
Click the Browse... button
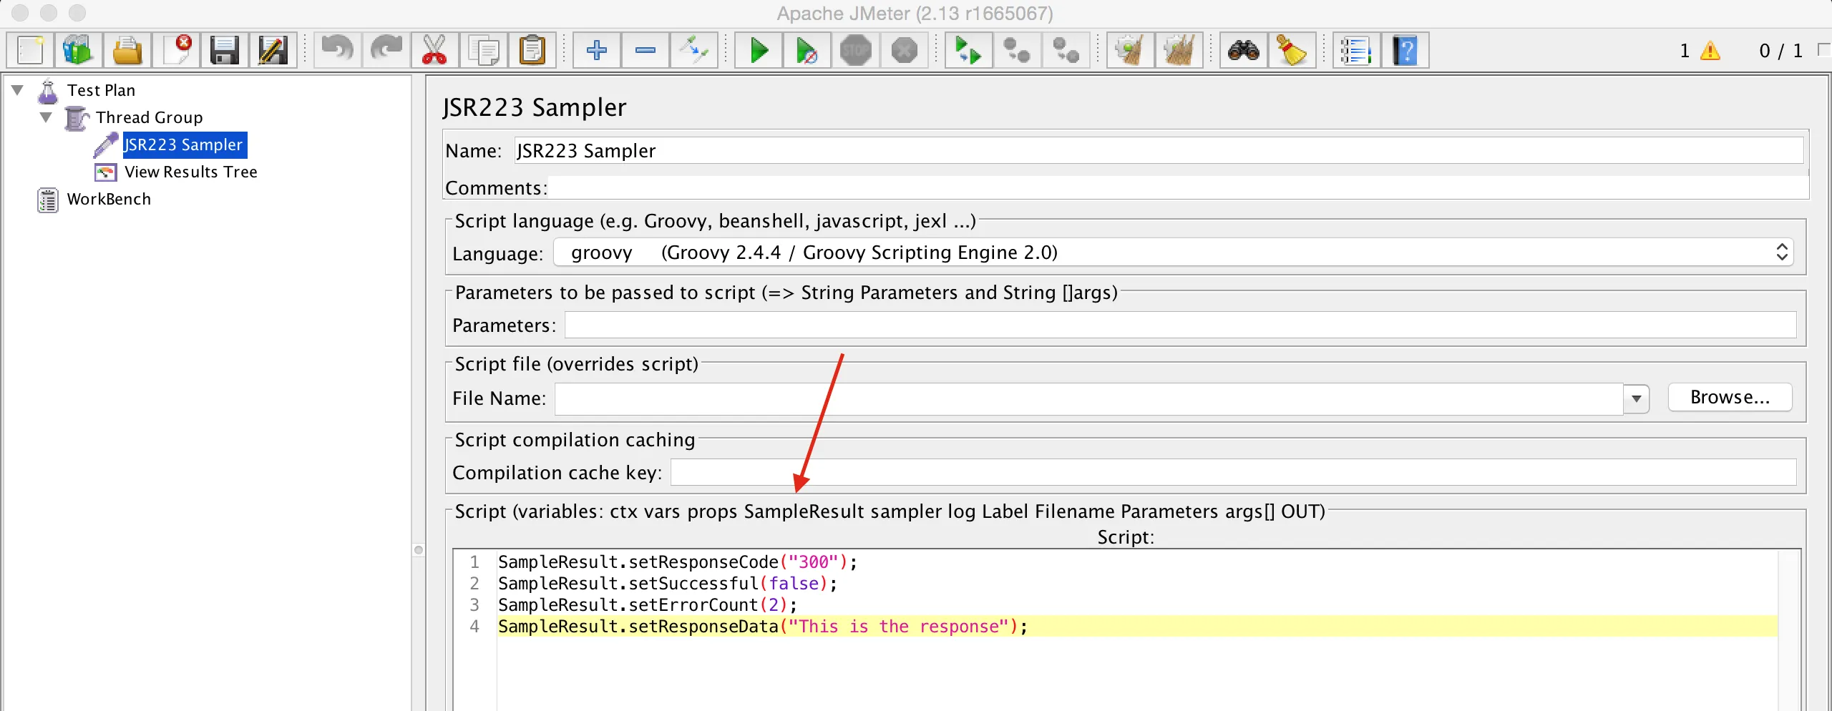click(1730, 398)
